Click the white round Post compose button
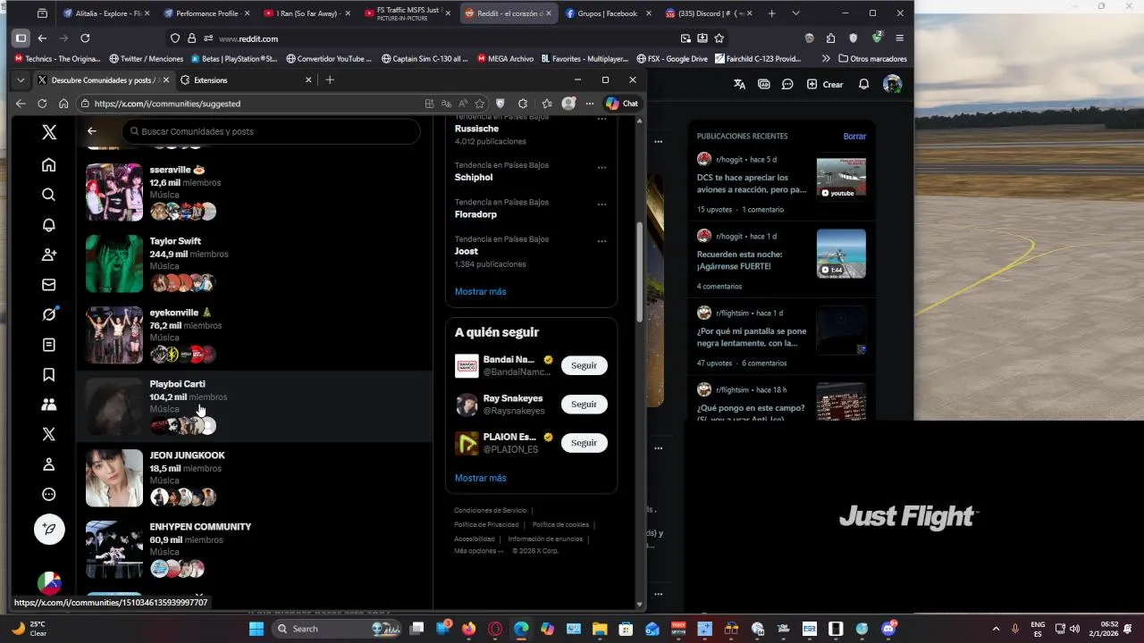Image resolution: width=1144 pixels, height=643 pixels. tap(49, 530)
